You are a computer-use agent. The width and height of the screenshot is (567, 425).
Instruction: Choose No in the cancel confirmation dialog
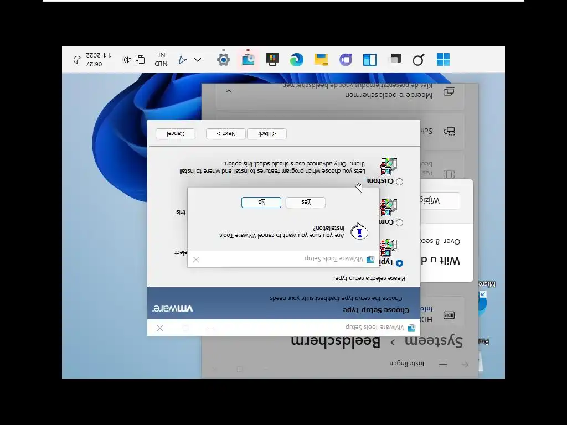pyautogui.click(x=261, y=203)
